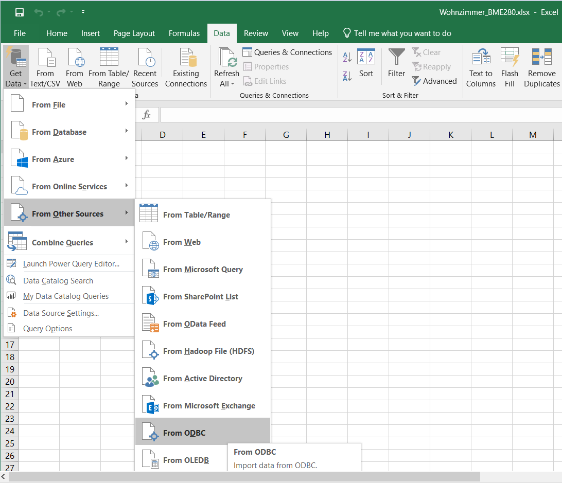
Task: Expand the From Database submenu
Action: point(69,132)
